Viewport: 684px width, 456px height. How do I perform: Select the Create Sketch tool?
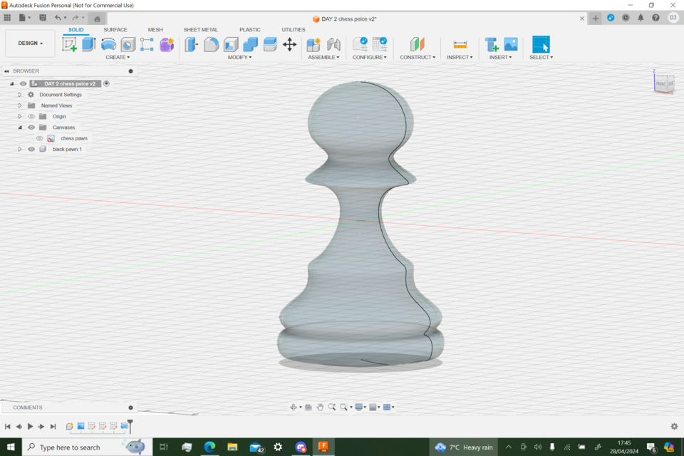pos(71,44)
